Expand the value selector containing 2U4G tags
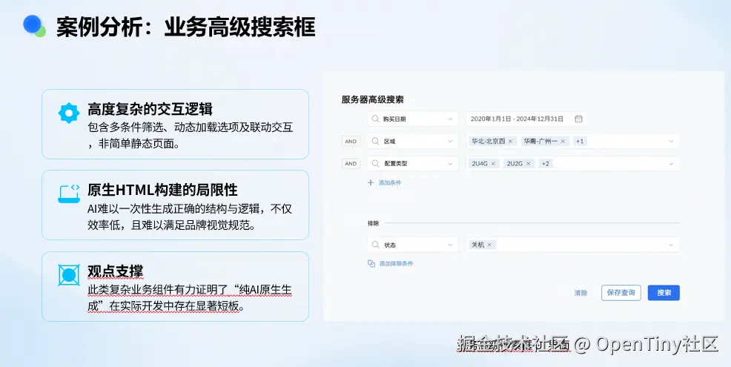 pos(671,164)
